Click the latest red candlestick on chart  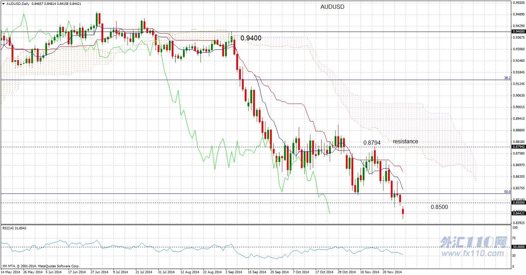(x=403, y=212)
